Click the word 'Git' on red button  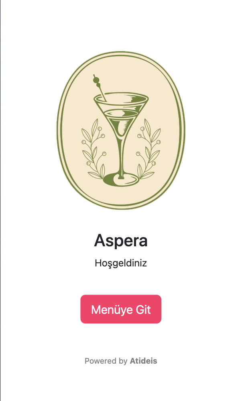[x=143, y=309]
